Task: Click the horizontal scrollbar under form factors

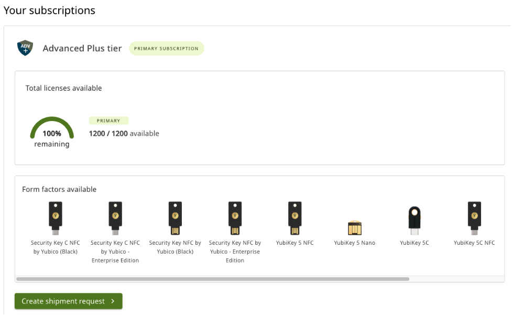Action: pyautogui.click(x=213, y=279)
